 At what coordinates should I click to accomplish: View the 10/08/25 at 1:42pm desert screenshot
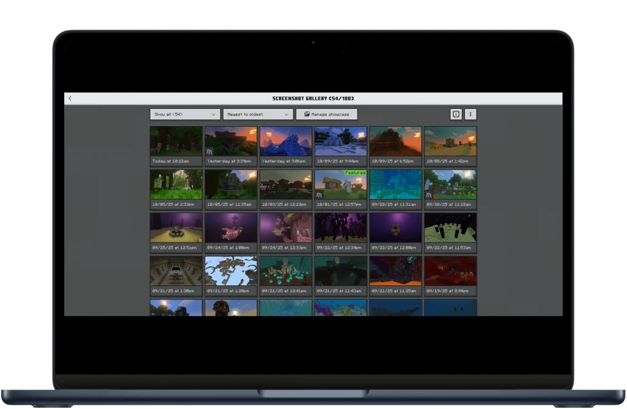click(450, 146)
